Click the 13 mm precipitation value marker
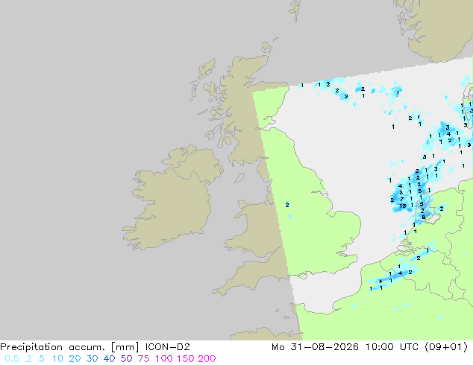The height and width of the screenshot is (365, 473). coord(403,206)
